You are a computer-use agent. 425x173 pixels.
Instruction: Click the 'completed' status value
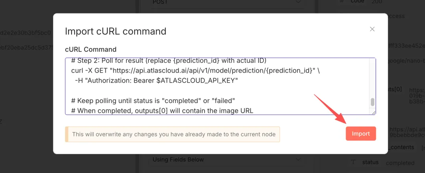click(x=400, y=163)
